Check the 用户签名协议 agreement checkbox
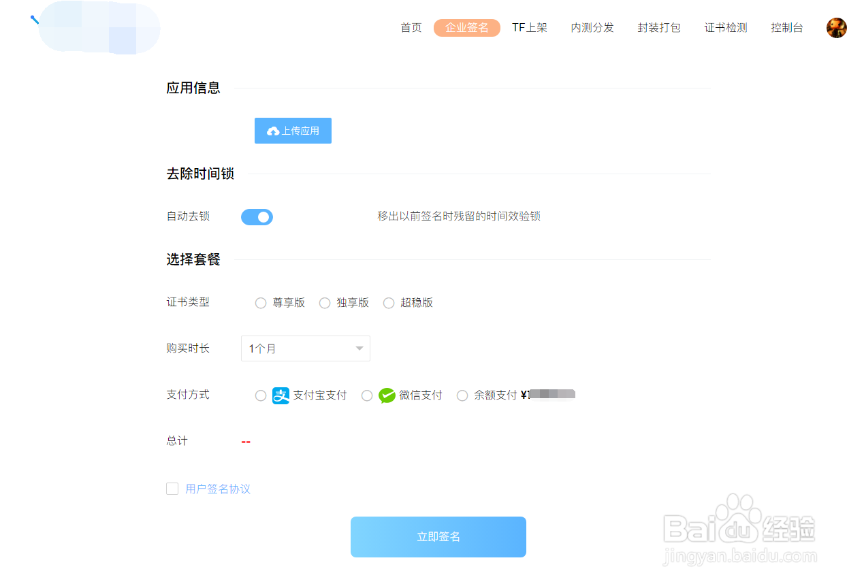Image resolution: width=864 pixels, height=586 pixels. [172, 488]
